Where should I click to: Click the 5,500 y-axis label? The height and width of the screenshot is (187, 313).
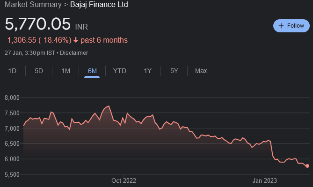pyautogui.click(x=12, y=174)
